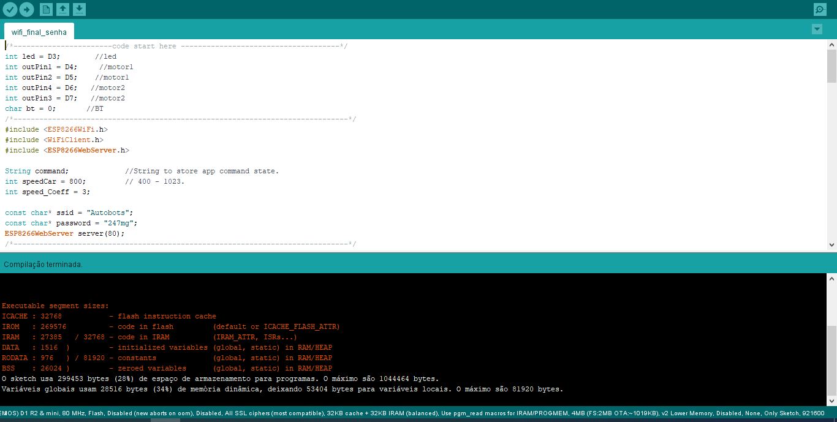Click the editor scrollbar down arrow

(x=831, y=245)
